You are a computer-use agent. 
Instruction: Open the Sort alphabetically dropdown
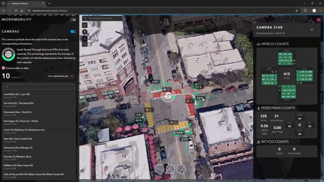(61, 76)
